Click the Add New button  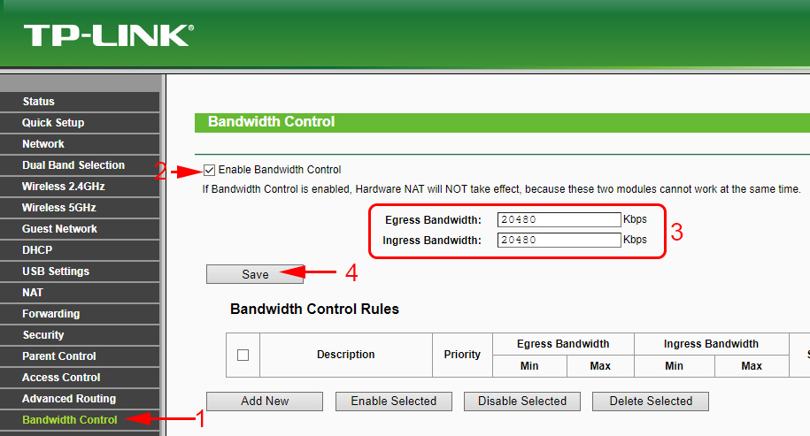coord(265,402)
